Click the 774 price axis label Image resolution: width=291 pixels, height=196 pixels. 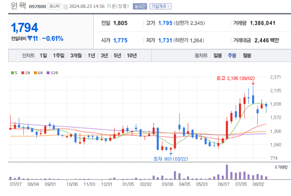(274, 158)
